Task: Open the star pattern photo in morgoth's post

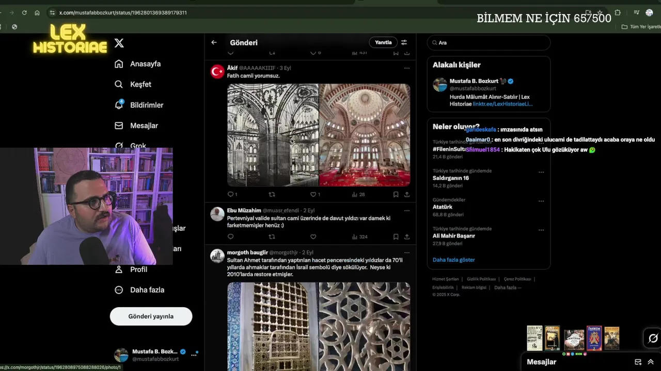Action: click(365, 326)
